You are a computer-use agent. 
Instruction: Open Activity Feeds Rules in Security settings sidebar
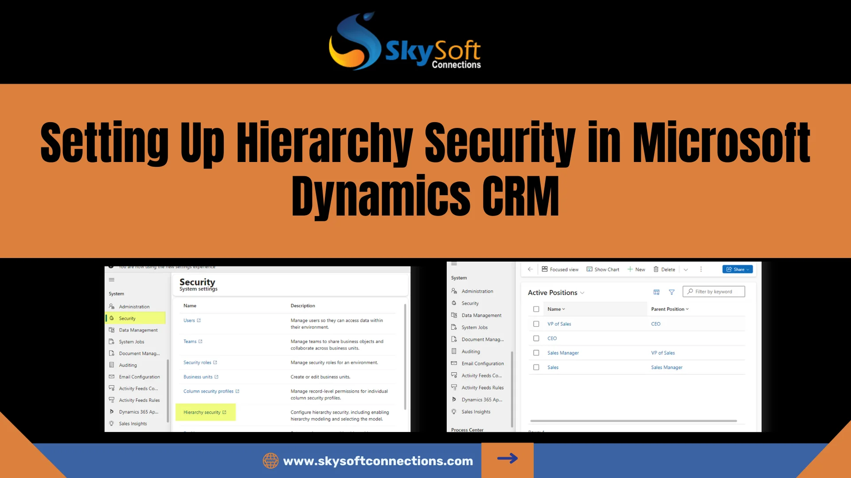click(135, 400)
